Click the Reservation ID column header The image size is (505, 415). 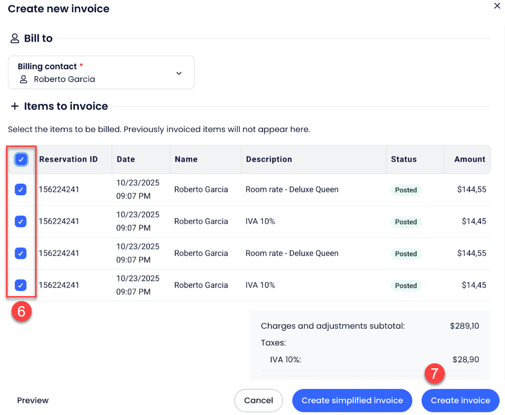pyautogui.click(x=68, y=160)
